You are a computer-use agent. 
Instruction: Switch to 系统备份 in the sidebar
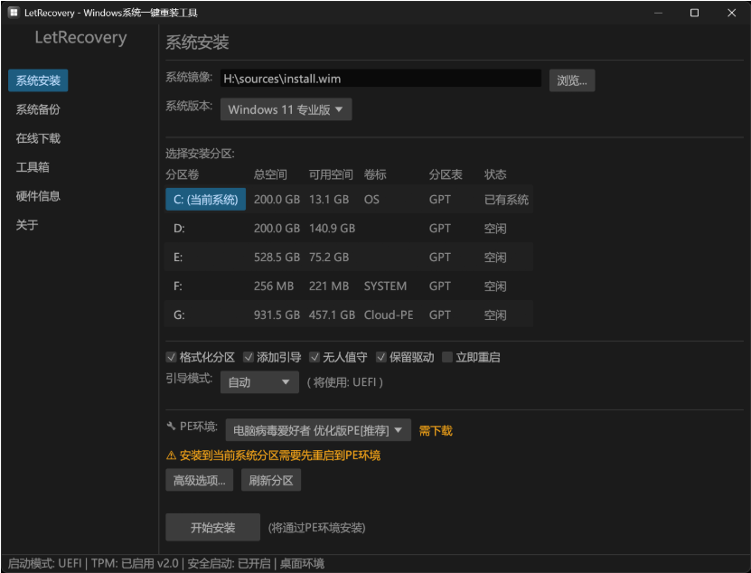37,108
